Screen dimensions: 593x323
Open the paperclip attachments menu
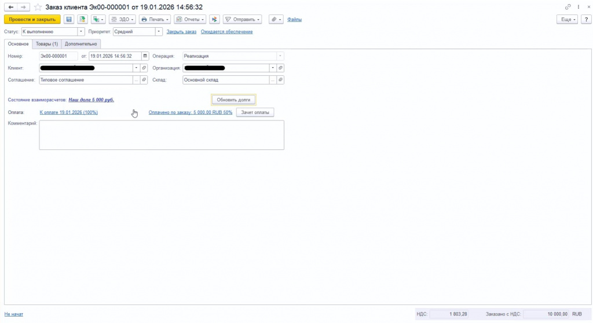coord(276,19)
